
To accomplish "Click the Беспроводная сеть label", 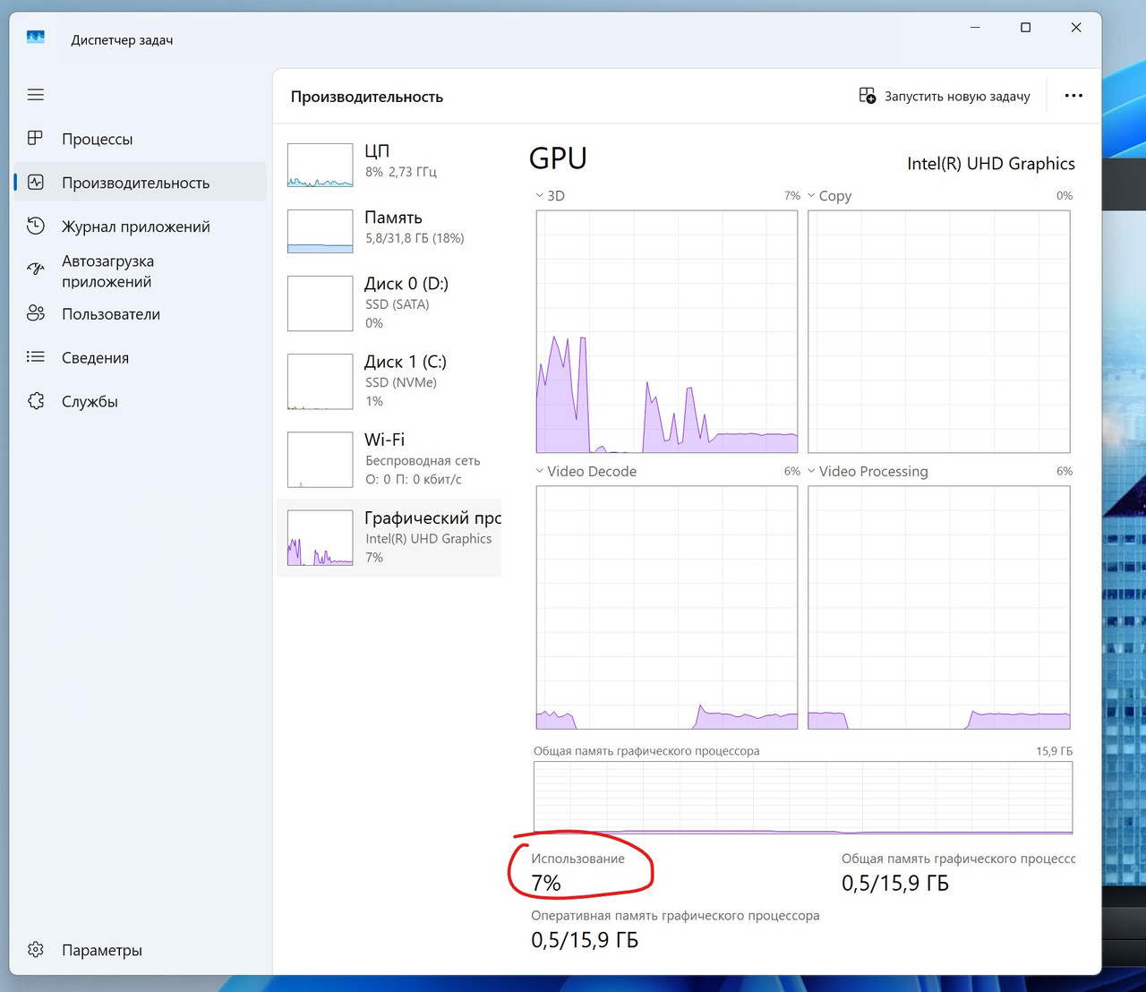I will pos(423,460).
